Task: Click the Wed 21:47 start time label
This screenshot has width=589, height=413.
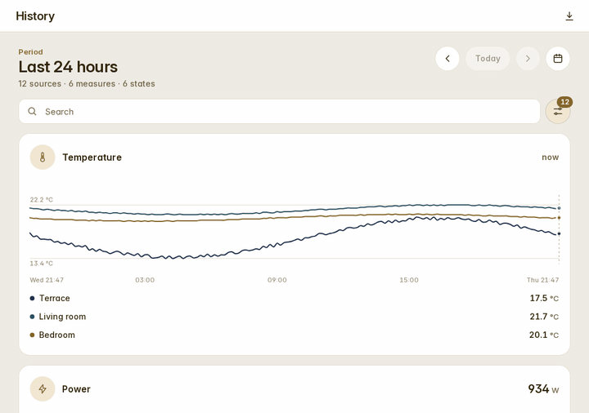Action: pyautogui.click(x=47, y=280)
